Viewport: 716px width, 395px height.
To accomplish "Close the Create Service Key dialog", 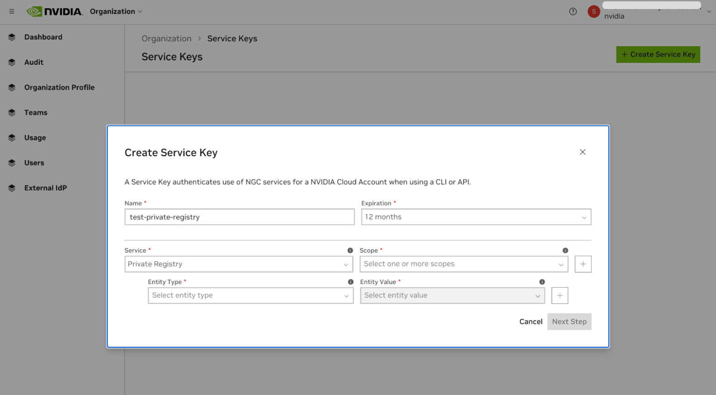I will click(x=582, y=152).
